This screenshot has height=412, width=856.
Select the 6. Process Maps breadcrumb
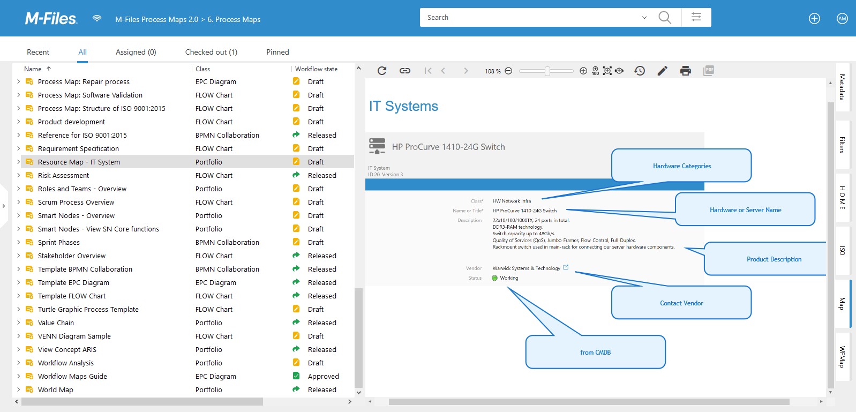pyautogui.click(x=234, y=19)
